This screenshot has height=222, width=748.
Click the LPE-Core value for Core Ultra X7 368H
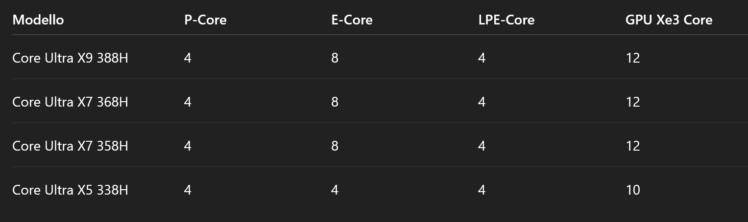482,102
